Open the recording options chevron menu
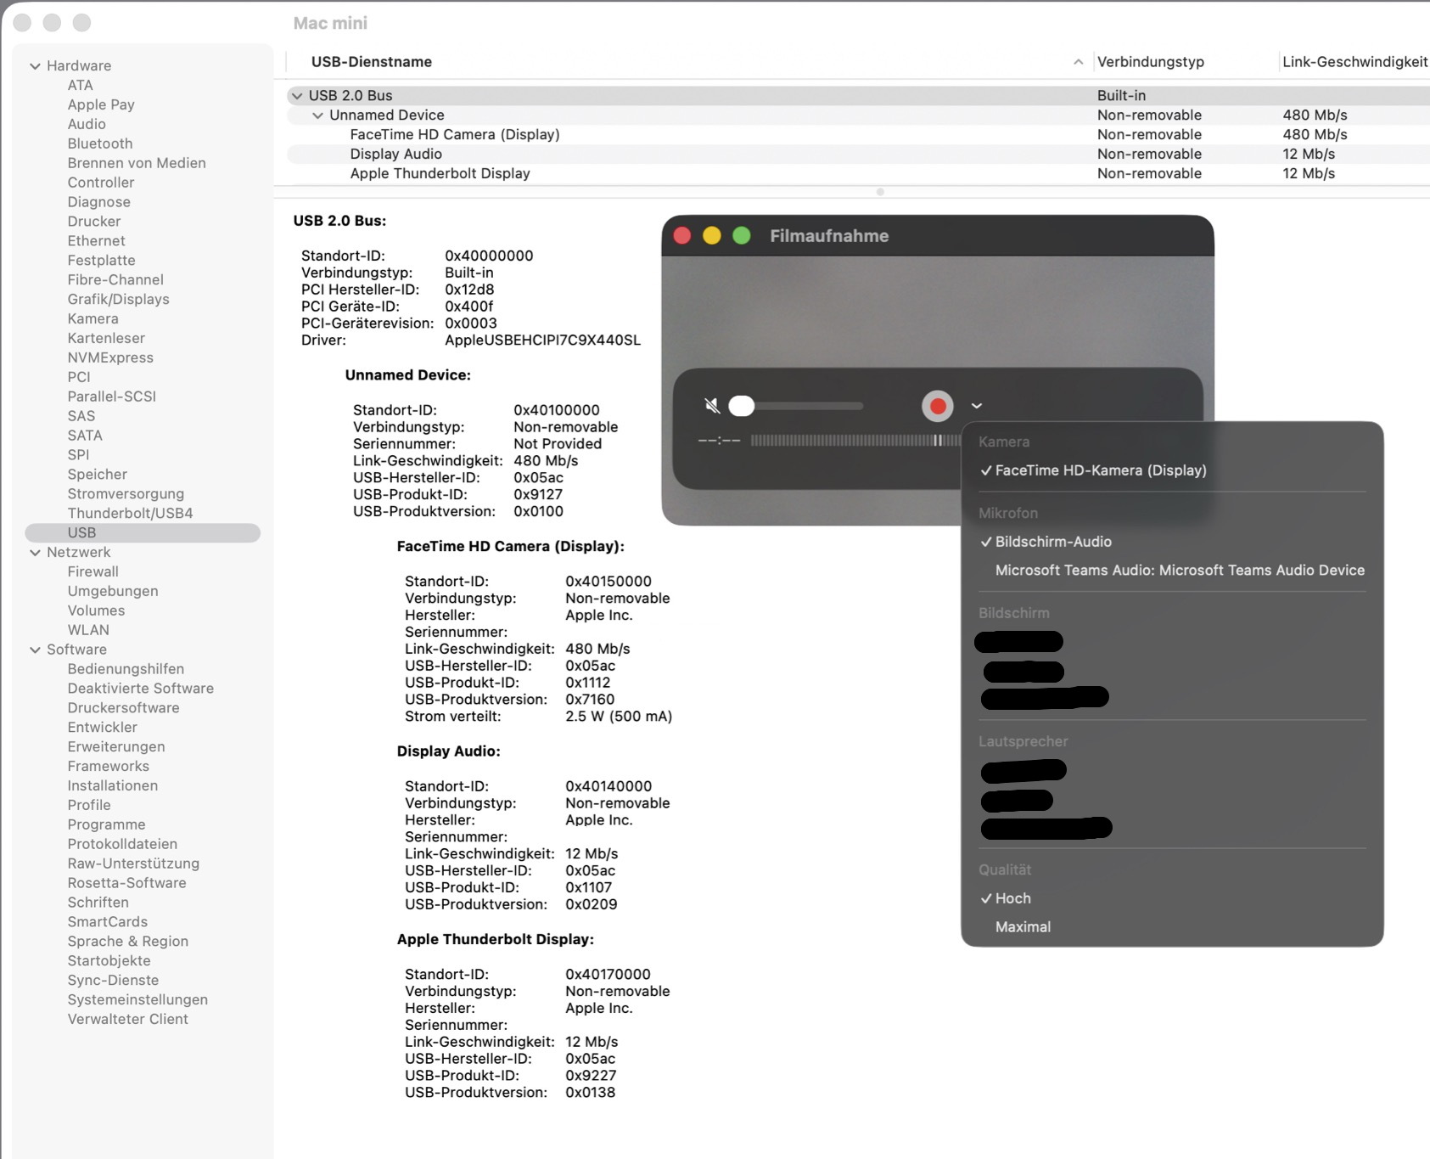The height and width of the screenshot is (1159, 1430). click(x=977, y=407)
